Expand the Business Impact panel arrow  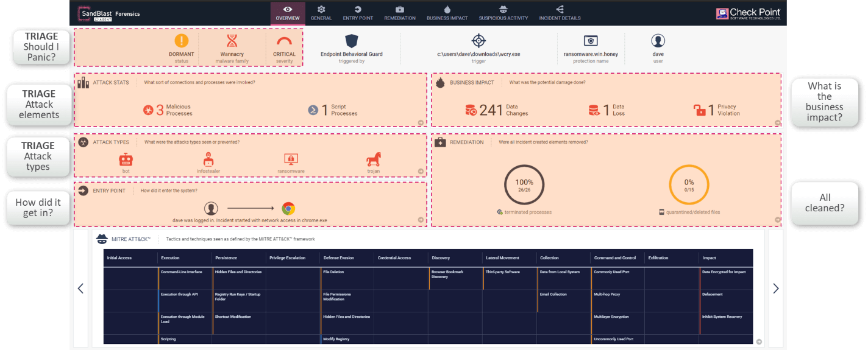[x=778, y=123]
